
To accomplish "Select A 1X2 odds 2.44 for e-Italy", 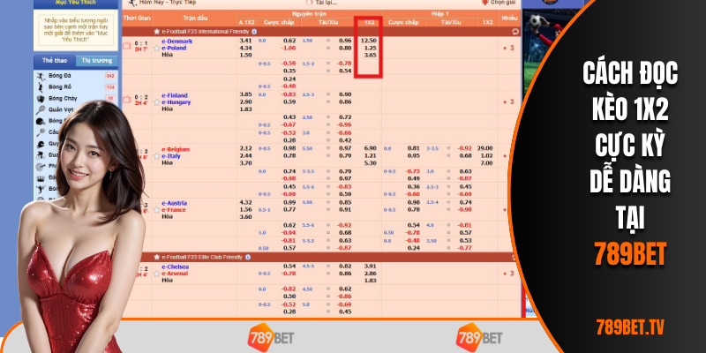I will [246, 156].
